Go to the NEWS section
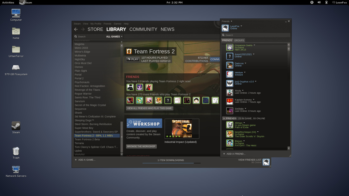The width and height of the screenshot is (349, 196). click(168, 29)
